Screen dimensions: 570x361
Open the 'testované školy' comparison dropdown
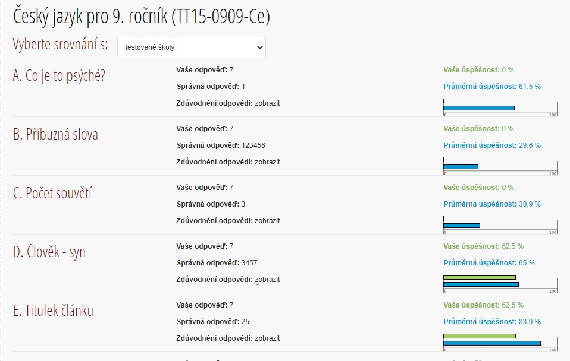pyautogui.click(x=191, y=47)
